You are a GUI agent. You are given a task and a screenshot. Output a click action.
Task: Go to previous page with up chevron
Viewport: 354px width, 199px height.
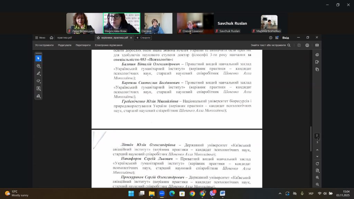point(317,150)
